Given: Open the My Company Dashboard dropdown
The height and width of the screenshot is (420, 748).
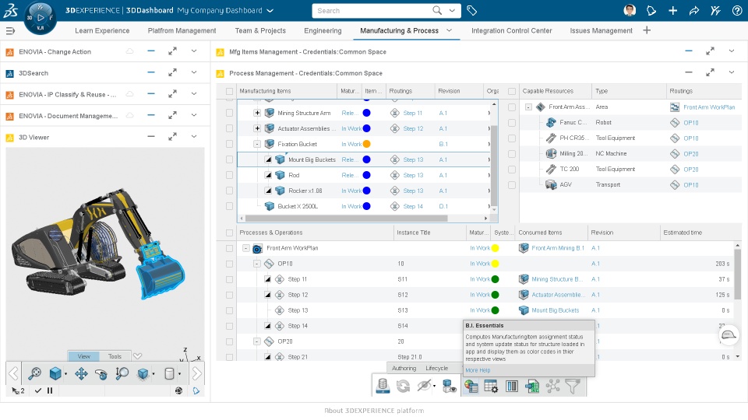Looking at the screenshot, I should tap(270, 10).
